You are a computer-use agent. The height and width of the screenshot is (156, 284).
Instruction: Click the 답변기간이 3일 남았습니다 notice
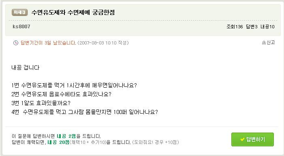point(48,43)
